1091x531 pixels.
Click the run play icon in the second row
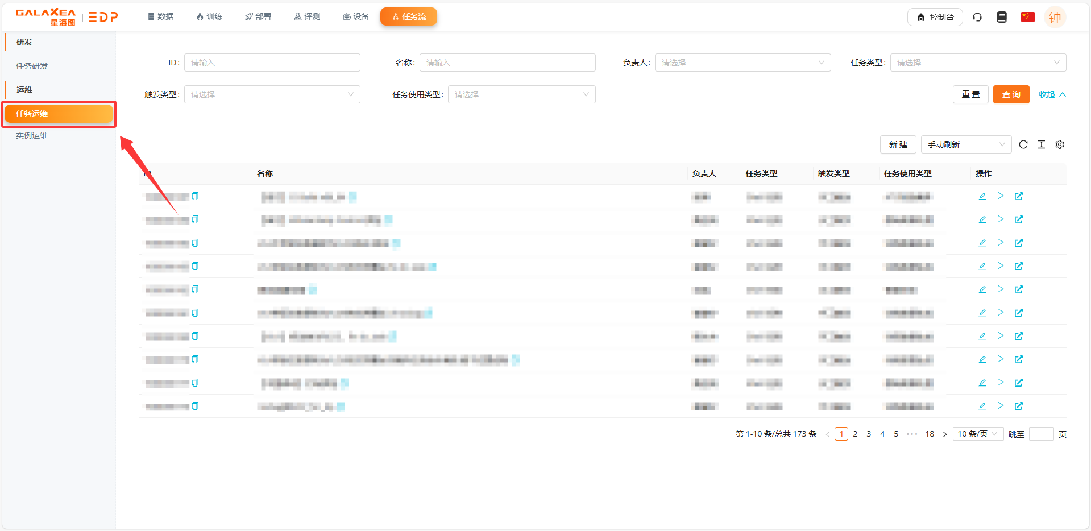point(1001,219)
